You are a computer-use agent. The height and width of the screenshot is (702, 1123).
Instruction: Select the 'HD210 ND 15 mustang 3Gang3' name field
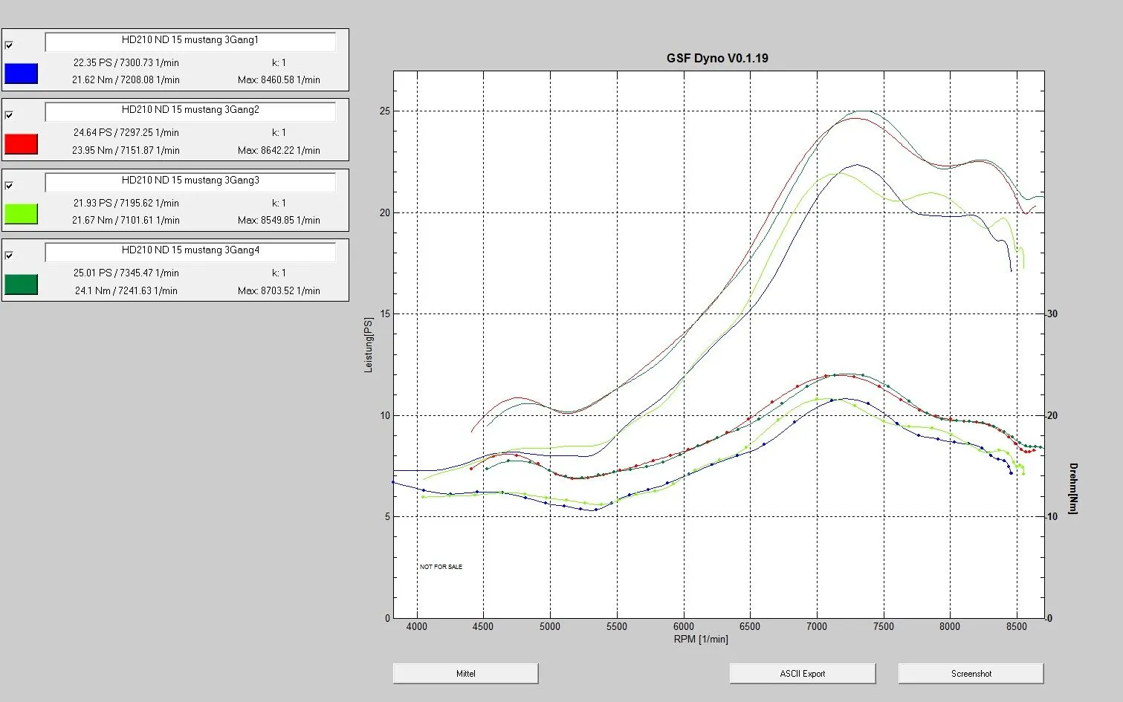point(190,182)
